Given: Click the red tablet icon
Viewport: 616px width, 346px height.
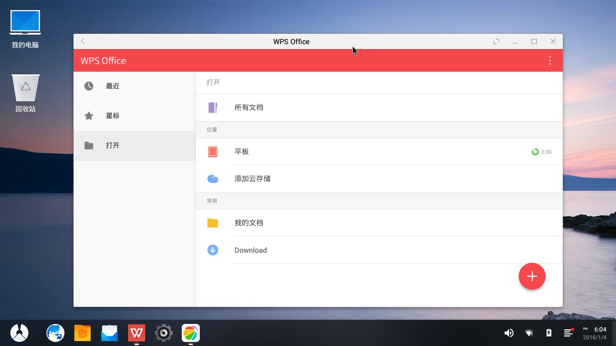Looking at the screenshot, I should coord(213,152).
